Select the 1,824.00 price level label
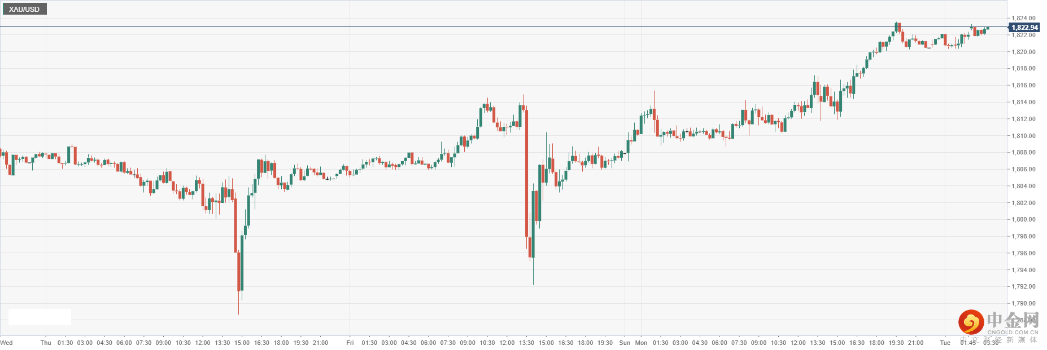The image size is (1047, 350). point(1023,18)
